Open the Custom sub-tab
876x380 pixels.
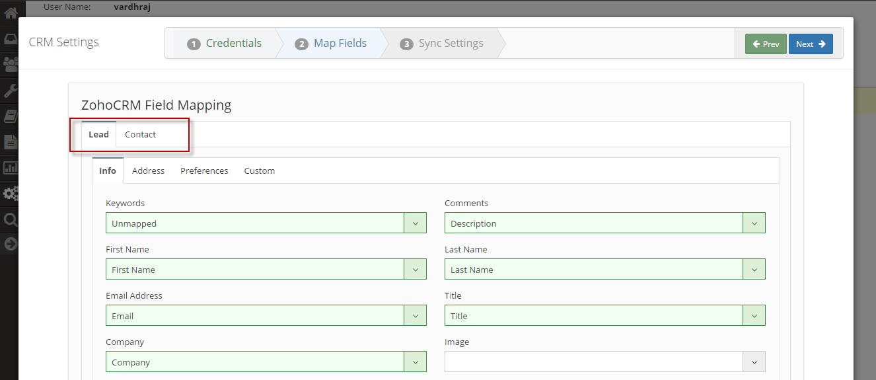pyautogui.click(x=260, y=171)
